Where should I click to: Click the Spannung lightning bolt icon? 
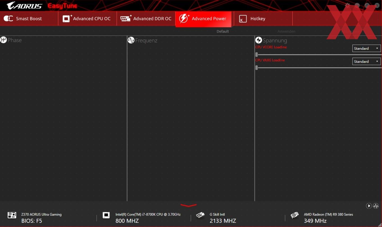coord(258,40)
